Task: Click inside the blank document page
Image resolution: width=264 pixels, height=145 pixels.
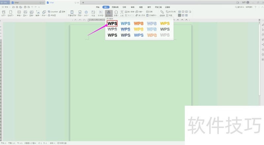Action: point(131,83)
